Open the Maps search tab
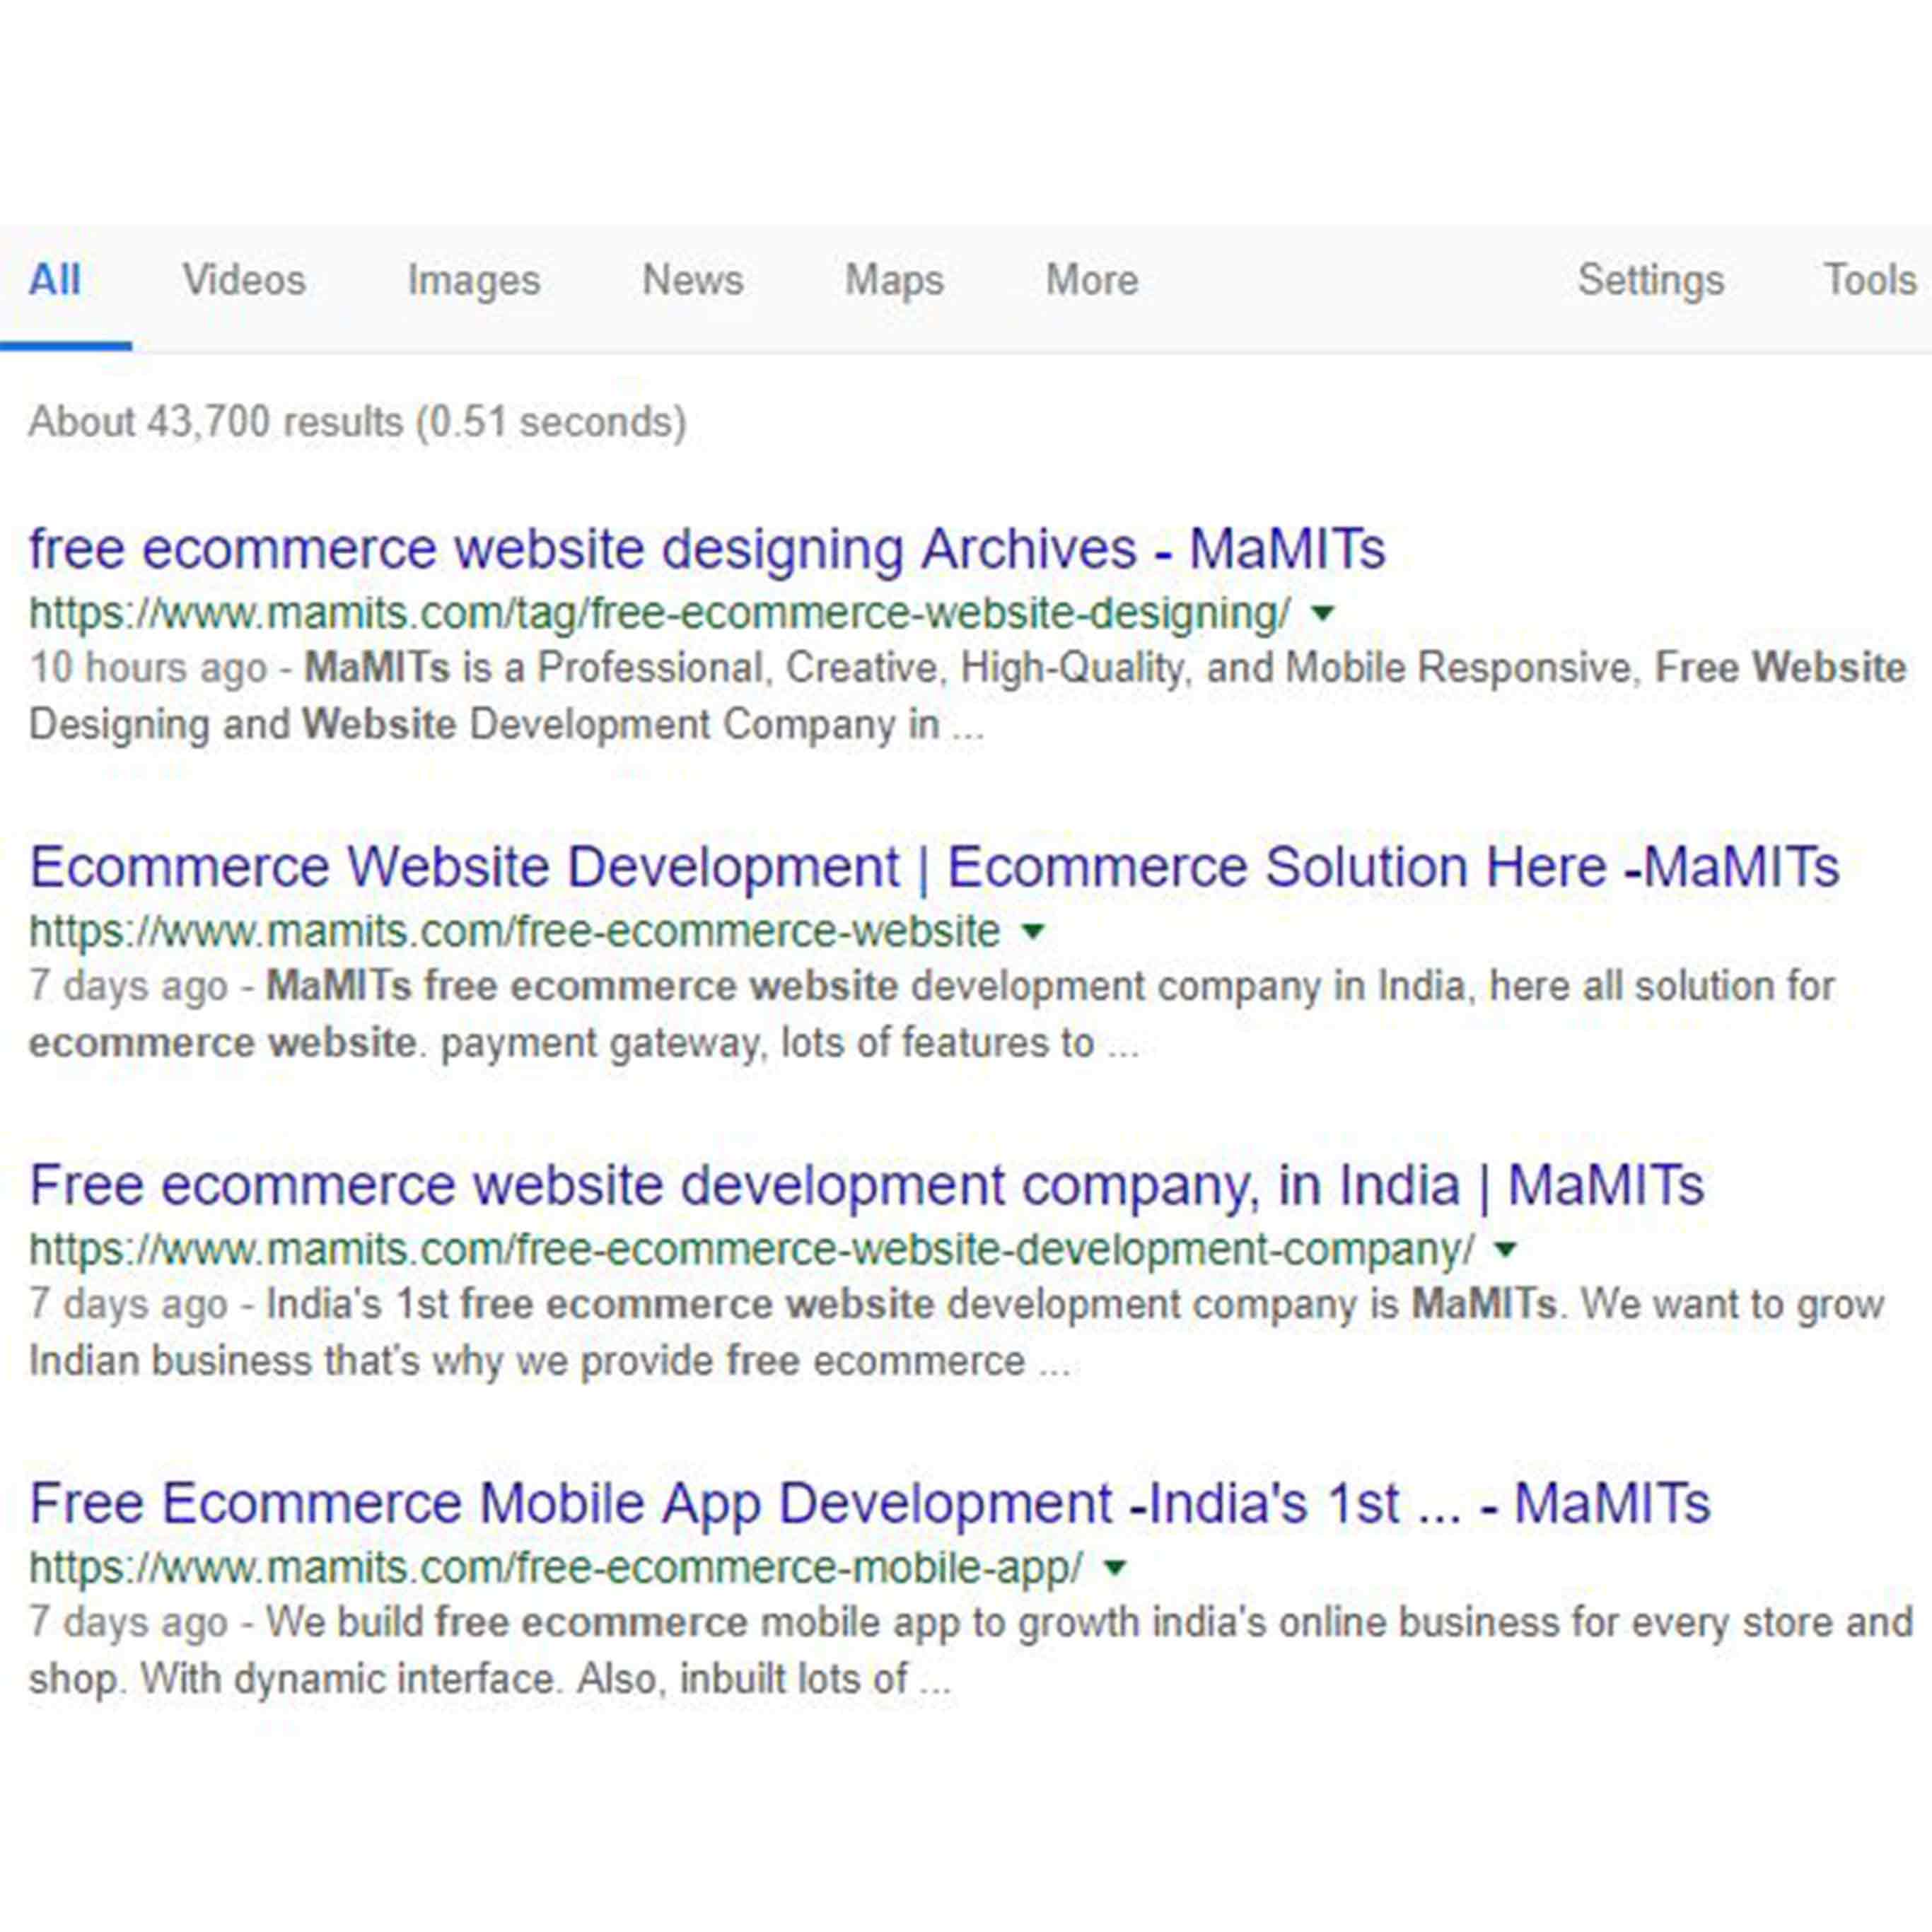 tap(894, 280)
